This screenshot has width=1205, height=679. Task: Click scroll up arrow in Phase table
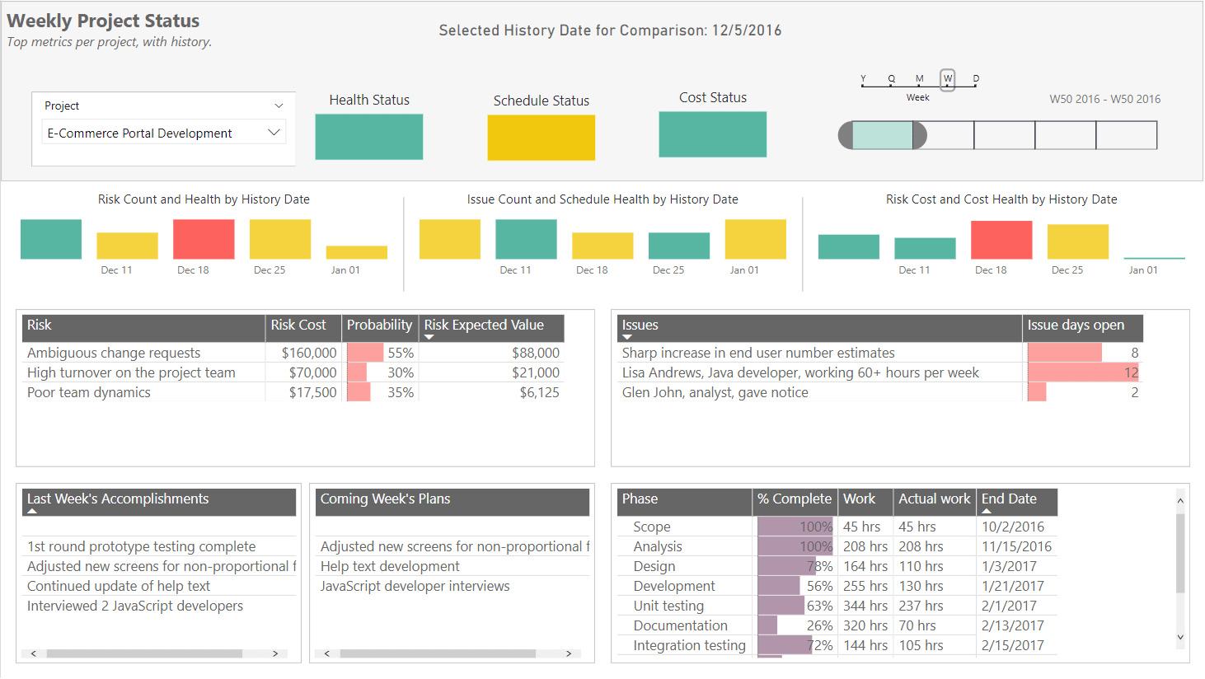tap(1180, 501)
